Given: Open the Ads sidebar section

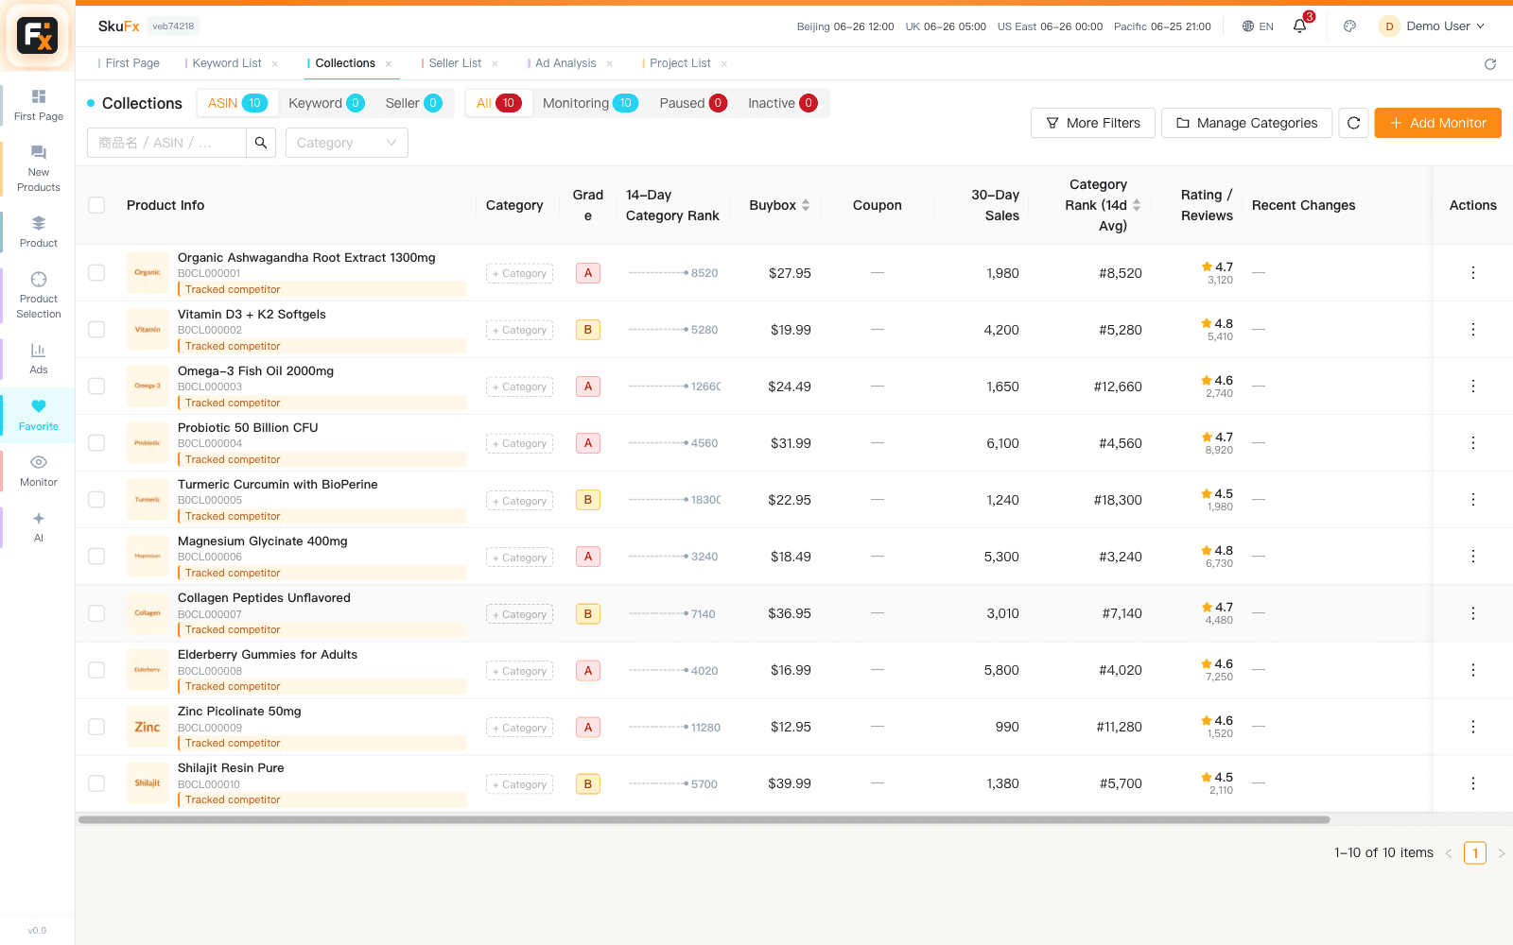Looking at the screenshot, I should click(x=39, y=358).
